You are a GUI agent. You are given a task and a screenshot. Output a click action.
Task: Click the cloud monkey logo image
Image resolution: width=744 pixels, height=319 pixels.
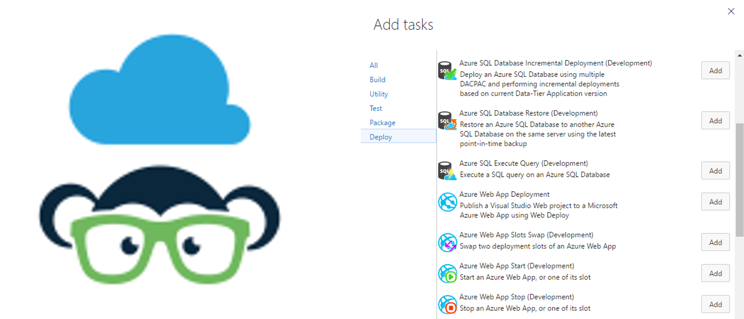[x=160, y=159]
